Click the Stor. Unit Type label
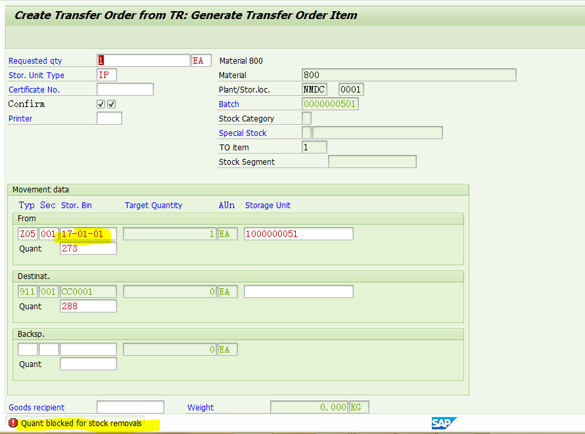Image resolution: width=585 pixels, height=434 pixels. 37,76
